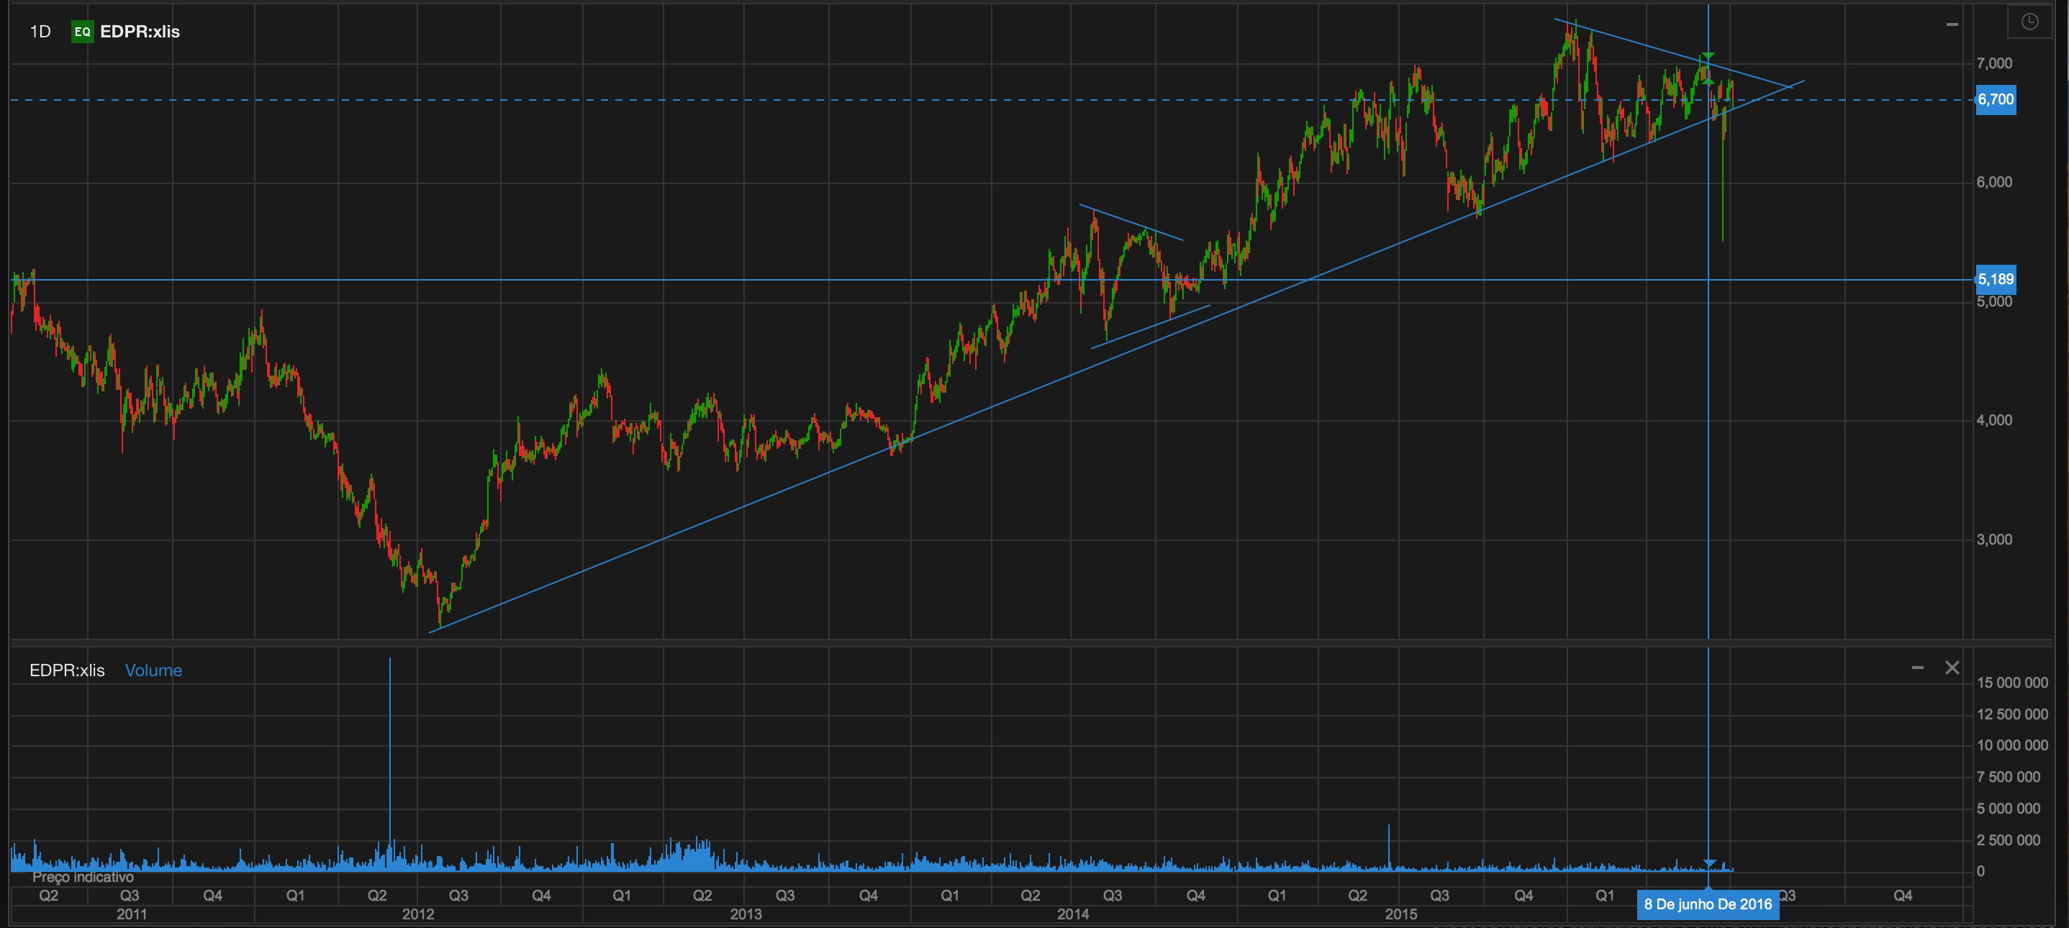Screen dimensions: 2069x928
Task: Select the 5,189 horizontal line label
Action: pyautogui.click(x=1995, y=279)
